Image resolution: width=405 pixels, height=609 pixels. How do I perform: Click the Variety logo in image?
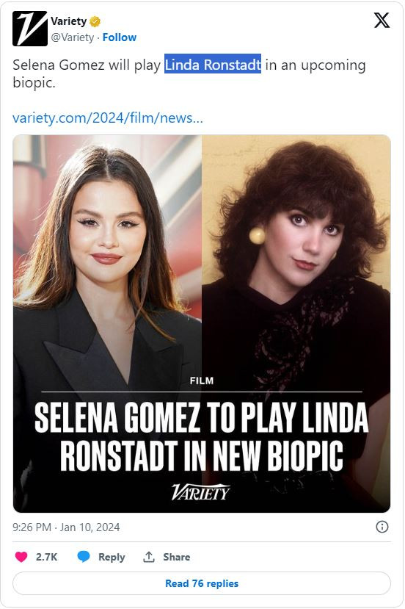pyautogui.click(x=200, y=492)
